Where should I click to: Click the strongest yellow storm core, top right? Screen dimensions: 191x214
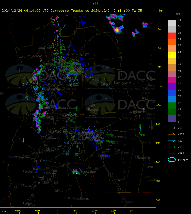tap(117, 30)
